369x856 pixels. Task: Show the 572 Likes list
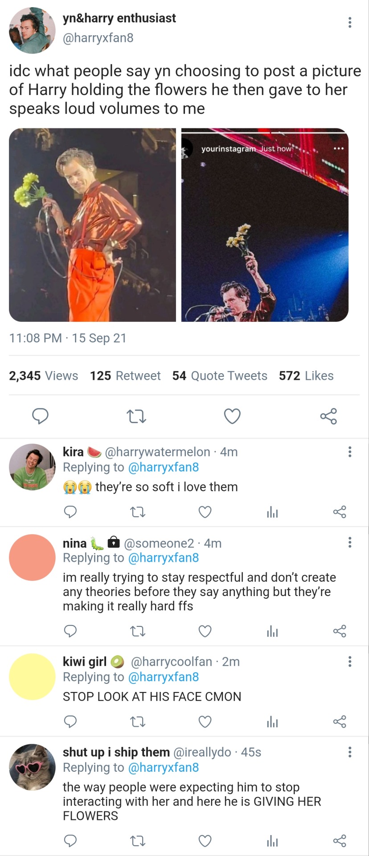coord(306,376)
